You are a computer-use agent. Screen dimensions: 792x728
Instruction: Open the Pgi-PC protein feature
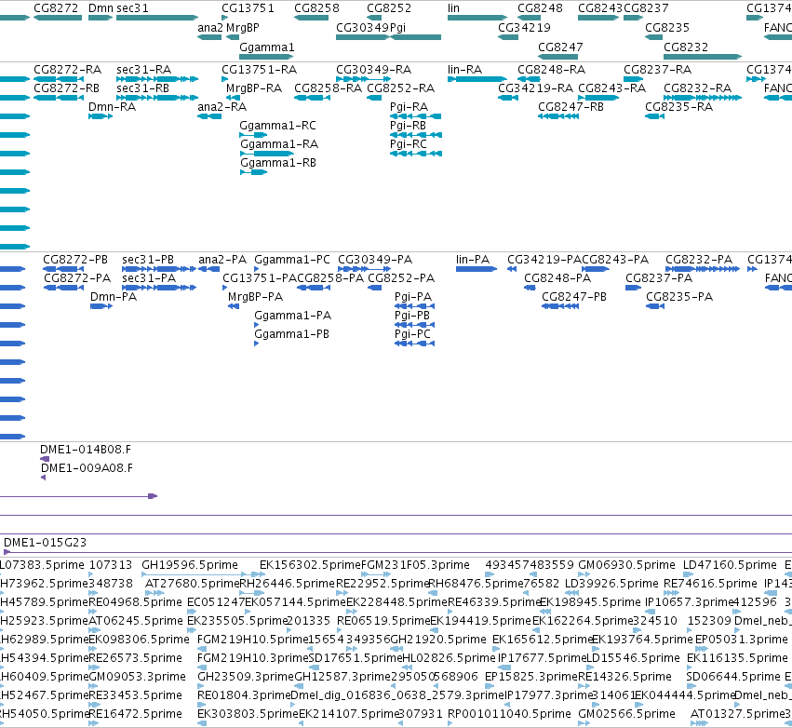pos(414,344)
